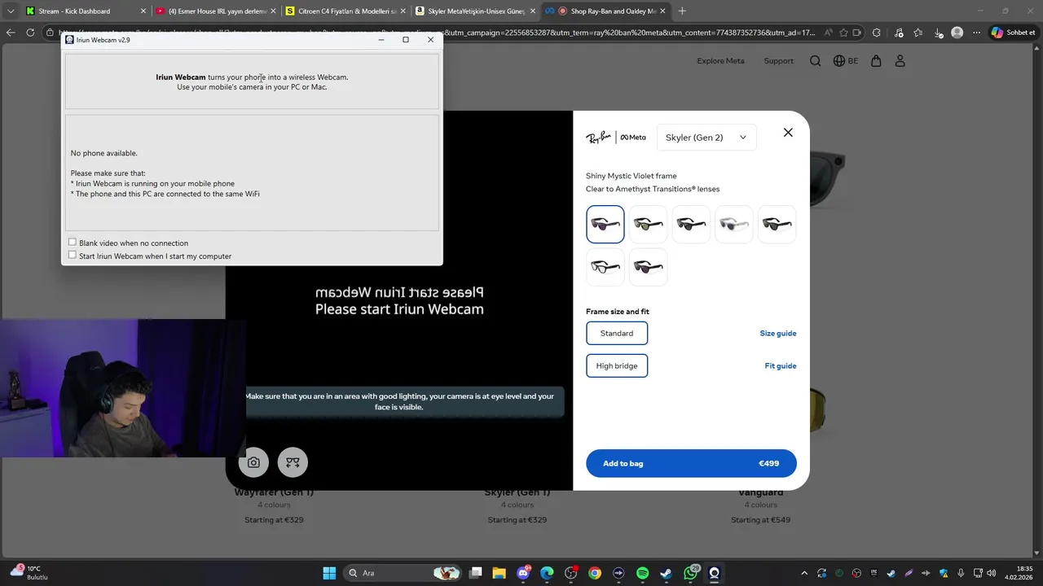The width and height of the screenshot is (1043, 586).
Task: Reload the page with browser refresh icon
Action: point(30,33)
